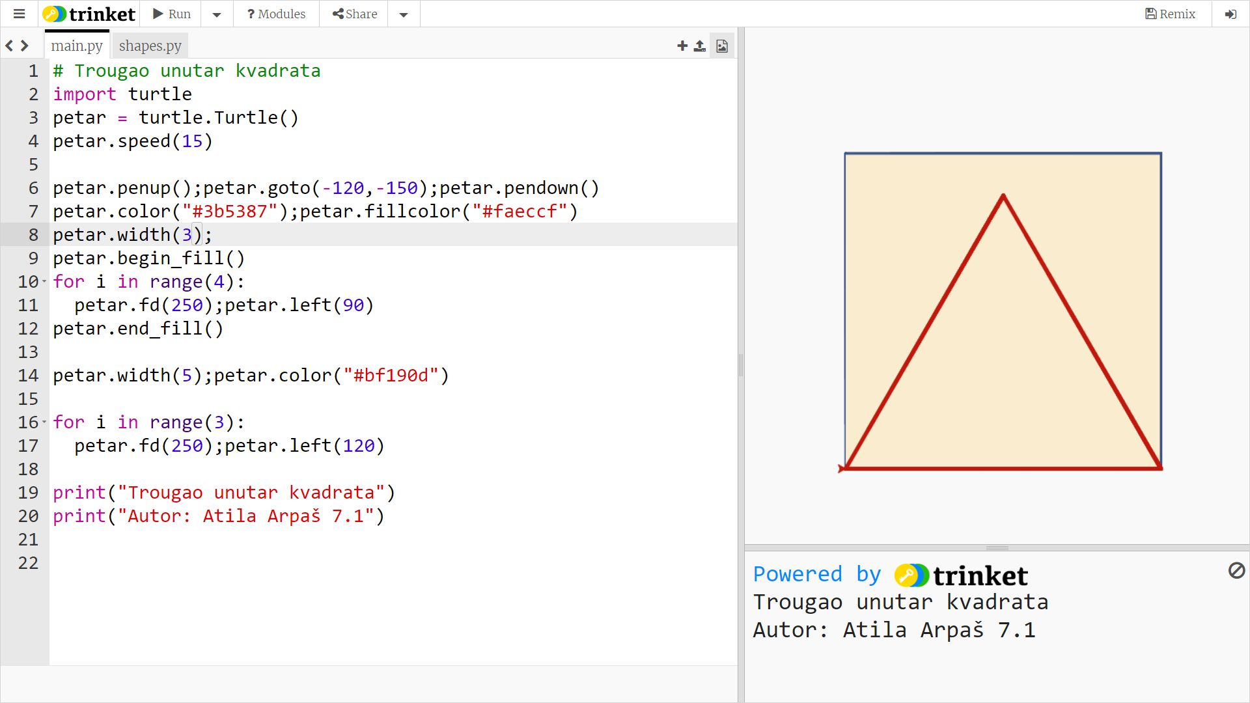Viewport: 1250px width, 703px height.
Task: Run the Python program
Action: 172,14
